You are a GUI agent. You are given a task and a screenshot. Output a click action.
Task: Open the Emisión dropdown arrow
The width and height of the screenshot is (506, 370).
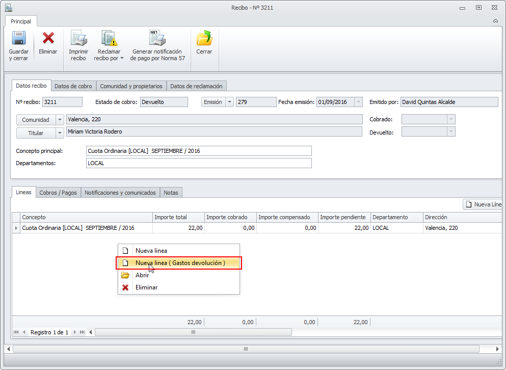(230, 102)
